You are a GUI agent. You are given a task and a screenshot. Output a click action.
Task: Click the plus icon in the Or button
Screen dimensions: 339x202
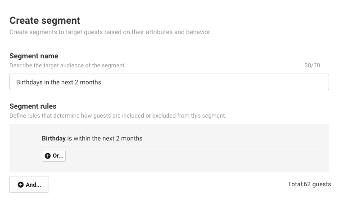(x=48, y=156)
